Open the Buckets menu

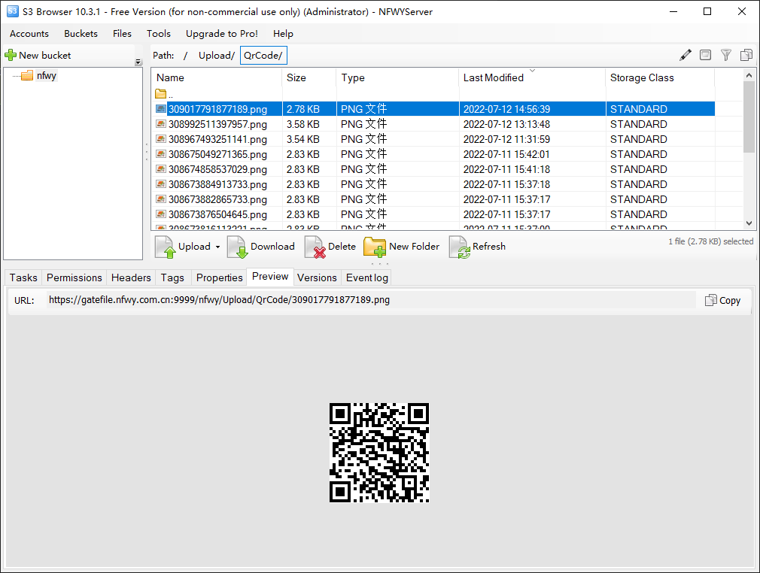click(x=81, y=33)
